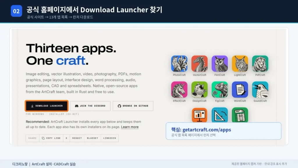Open the blue CAD triangle ruler app icon

(x=220, y=115)
